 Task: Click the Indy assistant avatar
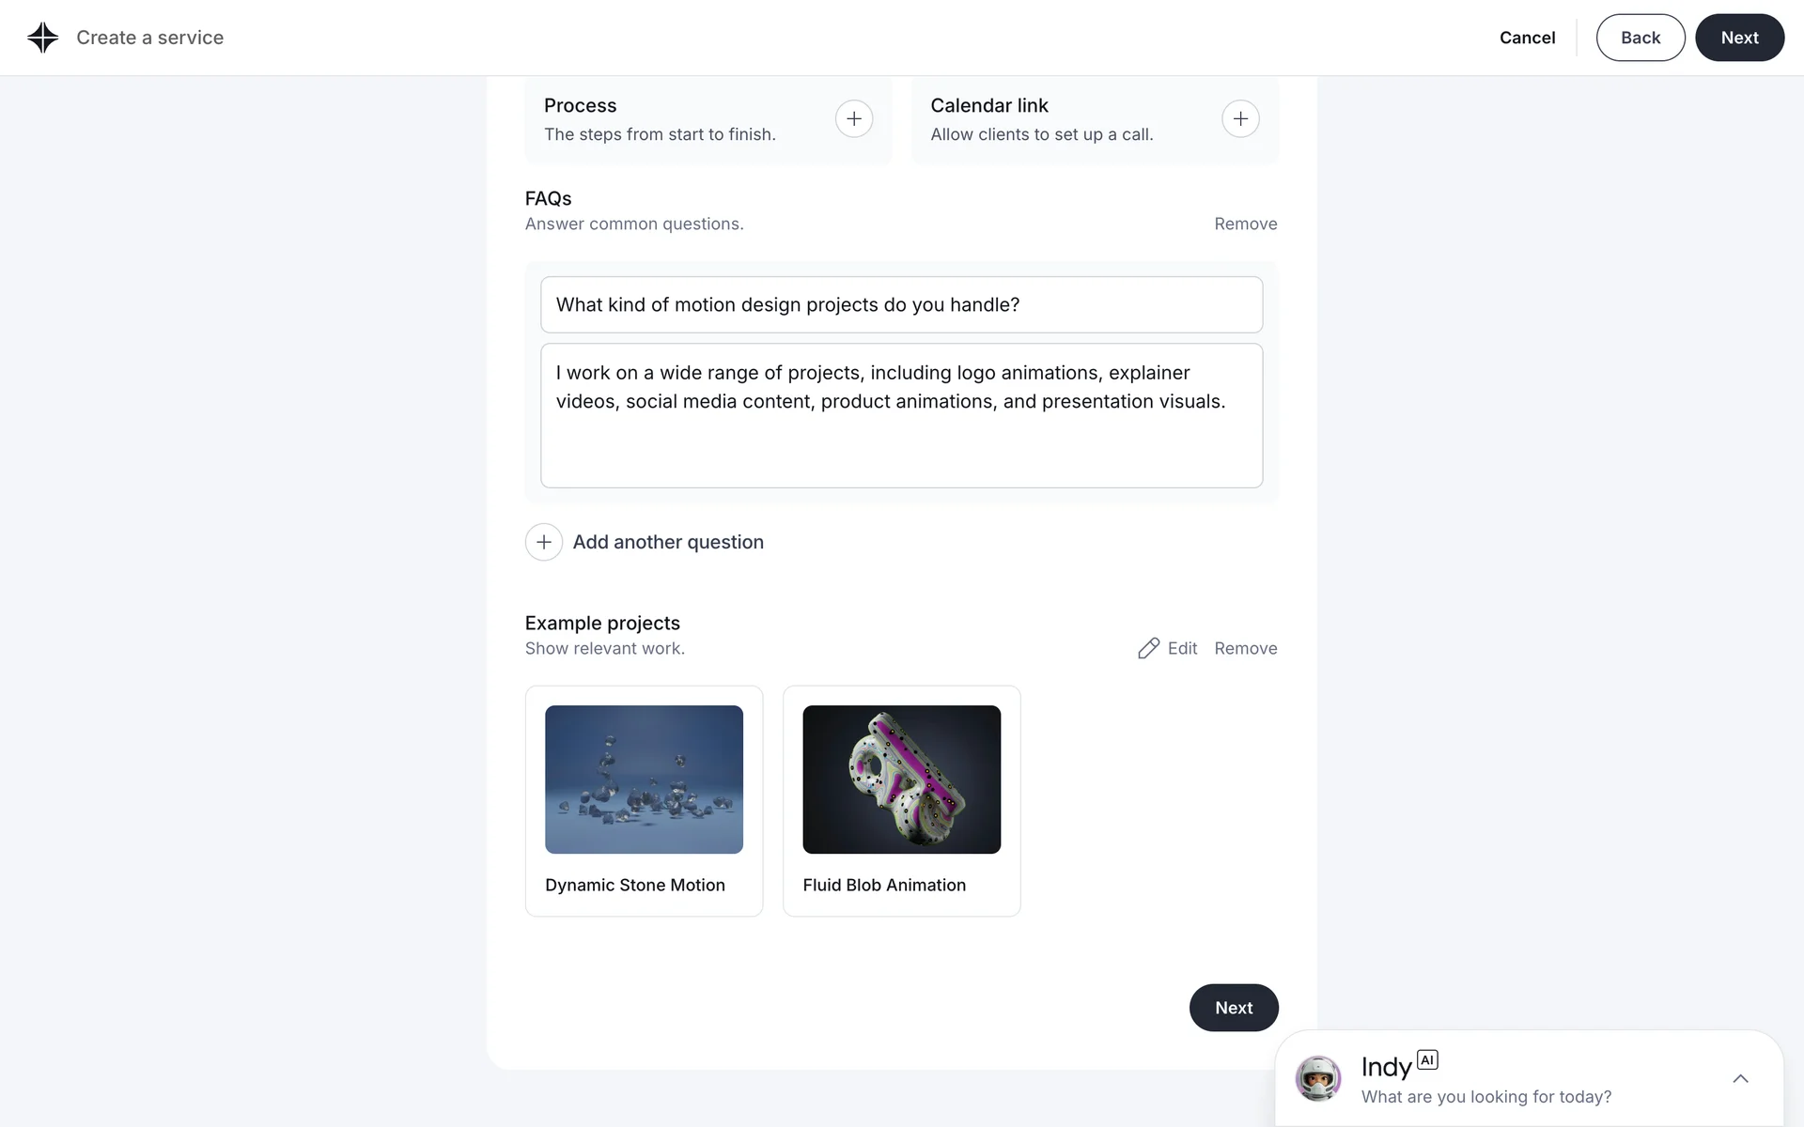(x=1317, y=1078)
